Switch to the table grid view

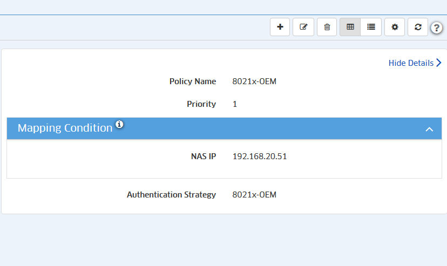coord(350,27)
